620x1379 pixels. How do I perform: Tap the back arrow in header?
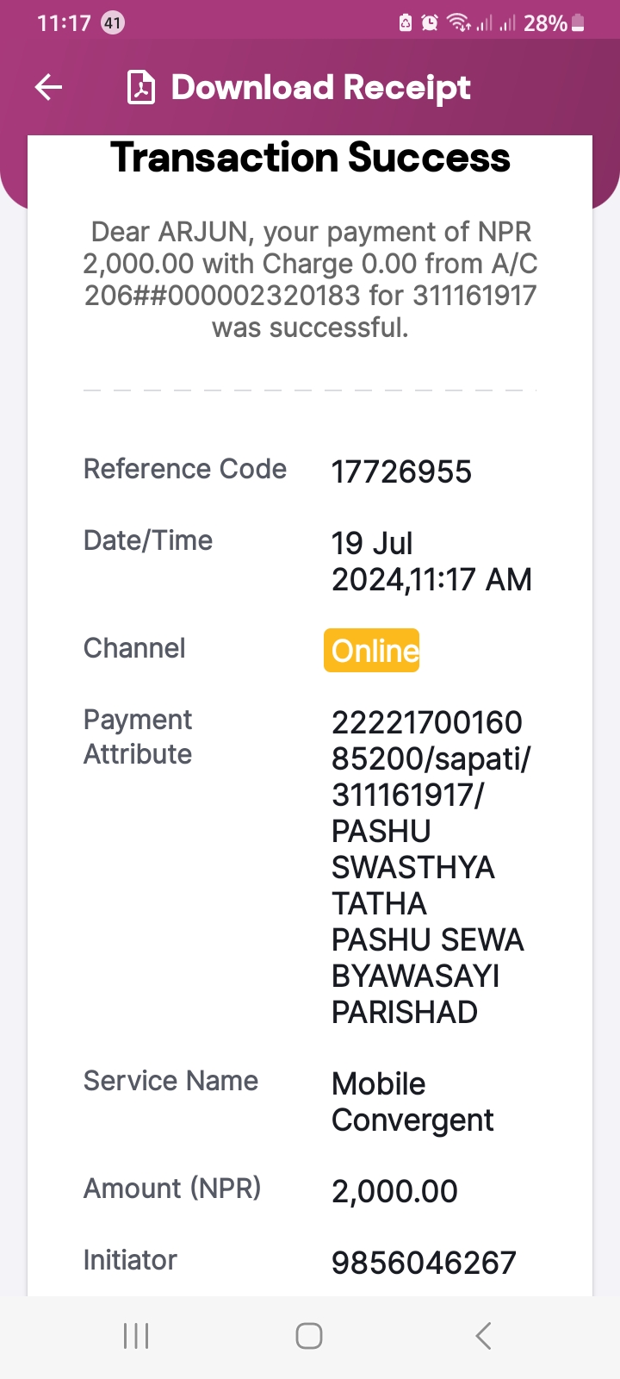coord(48,87)
